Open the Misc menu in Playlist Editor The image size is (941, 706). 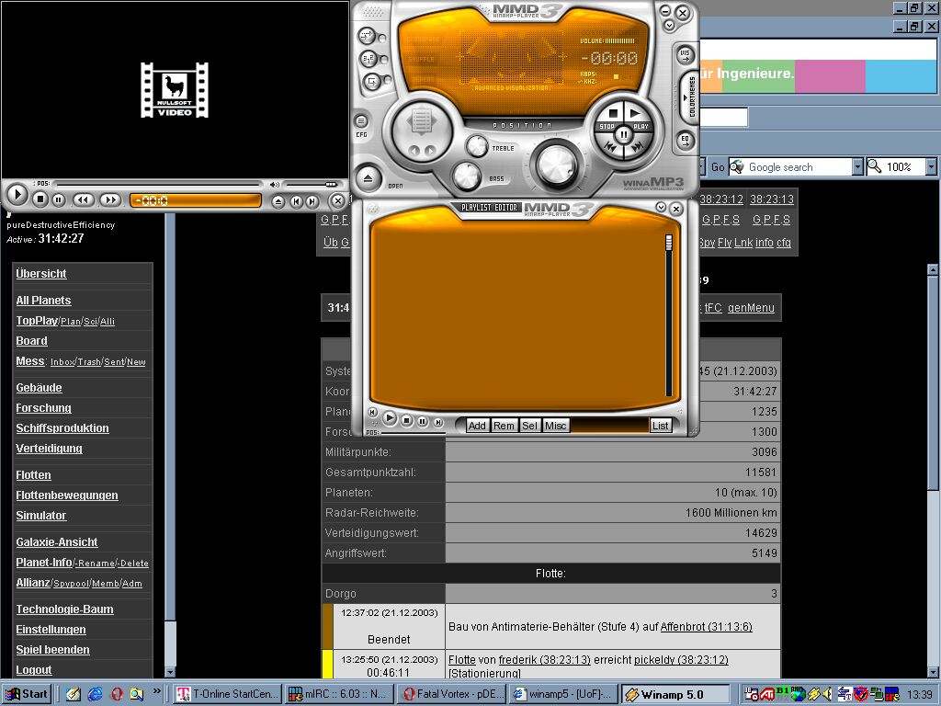point(555,426)
